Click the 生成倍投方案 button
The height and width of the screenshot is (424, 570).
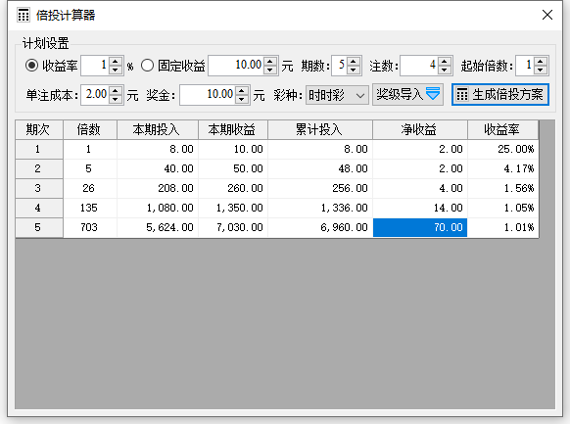pos(500,95)
